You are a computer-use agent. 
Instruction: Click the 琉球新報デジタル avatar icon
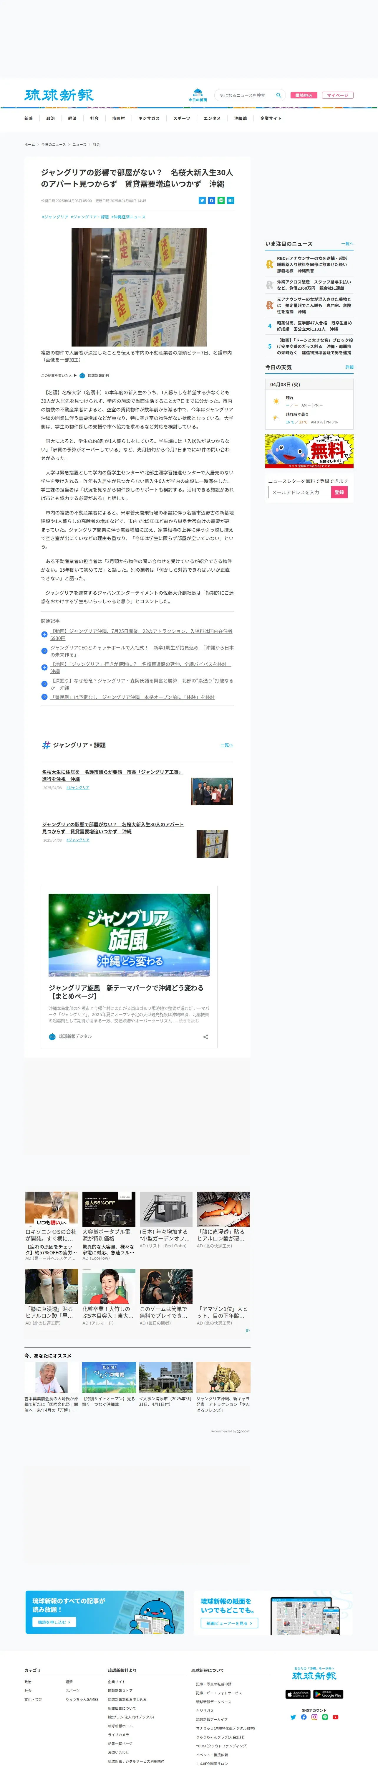click(52, 1036)
